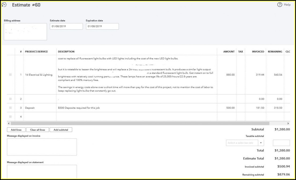Click the left scroll arrow of table
The image size is (296, 180).
[x=9, y=124]
